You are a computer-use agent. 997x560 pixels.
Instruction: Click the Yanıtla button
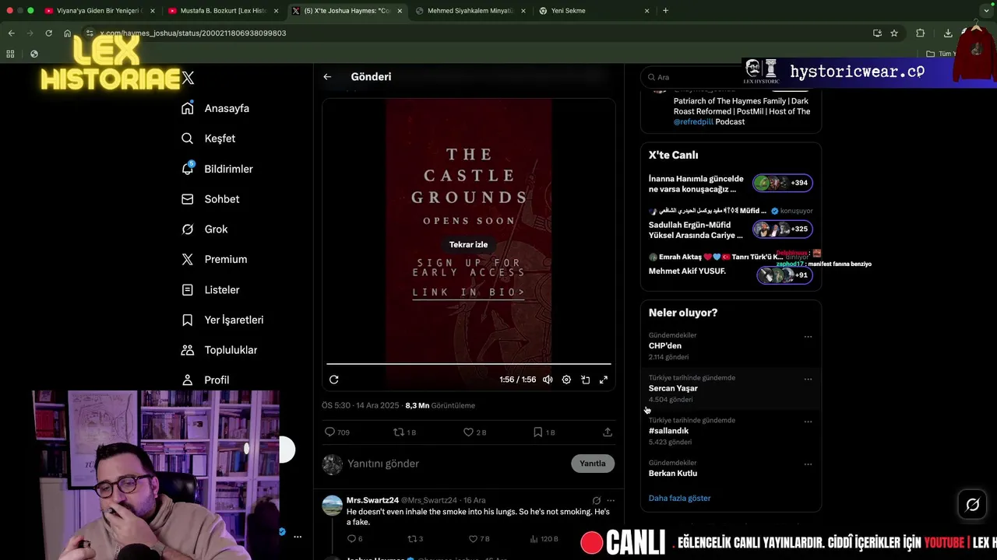coord(592,464)
